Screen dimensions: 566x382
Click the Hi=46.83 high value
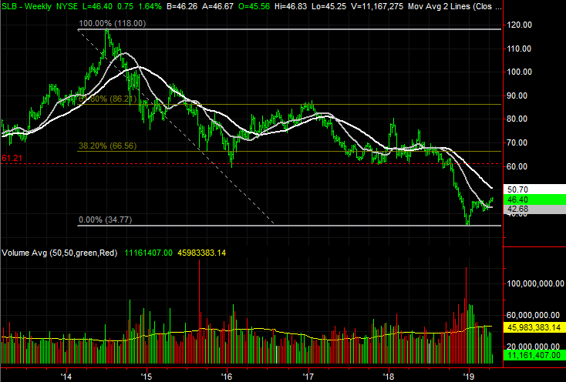pos(291,6)
